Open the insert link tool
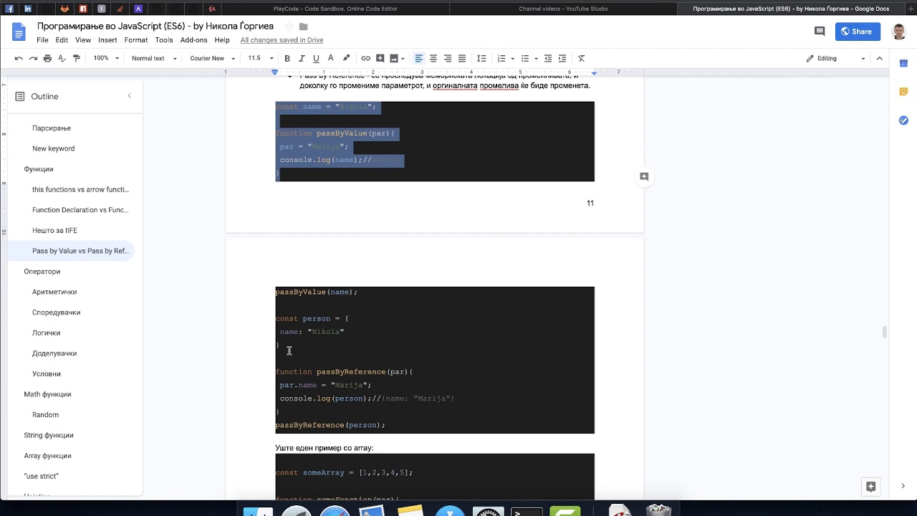This screenshot has height=516, width=917. 367,58
